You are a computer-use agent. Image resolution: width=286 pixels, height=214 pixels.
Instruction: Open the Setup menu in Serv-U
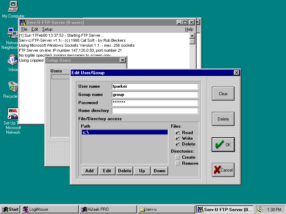tap(47, 29)
